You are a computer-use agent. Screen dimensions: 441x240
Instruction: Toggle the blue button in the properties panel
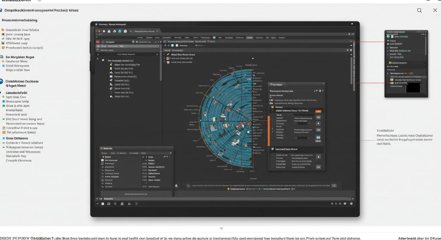318,138
